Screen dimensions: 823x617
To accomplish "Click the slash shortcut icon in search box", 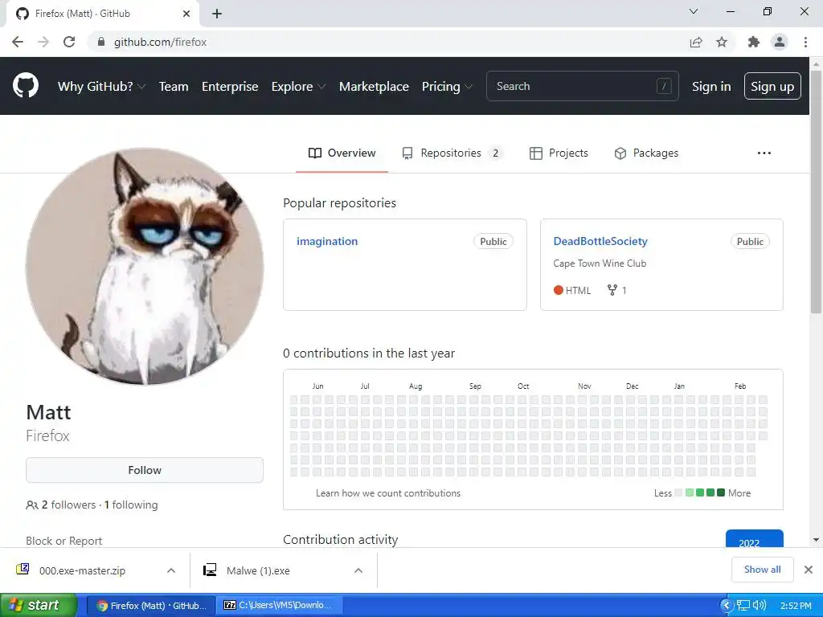I will [x=664, y=86].
